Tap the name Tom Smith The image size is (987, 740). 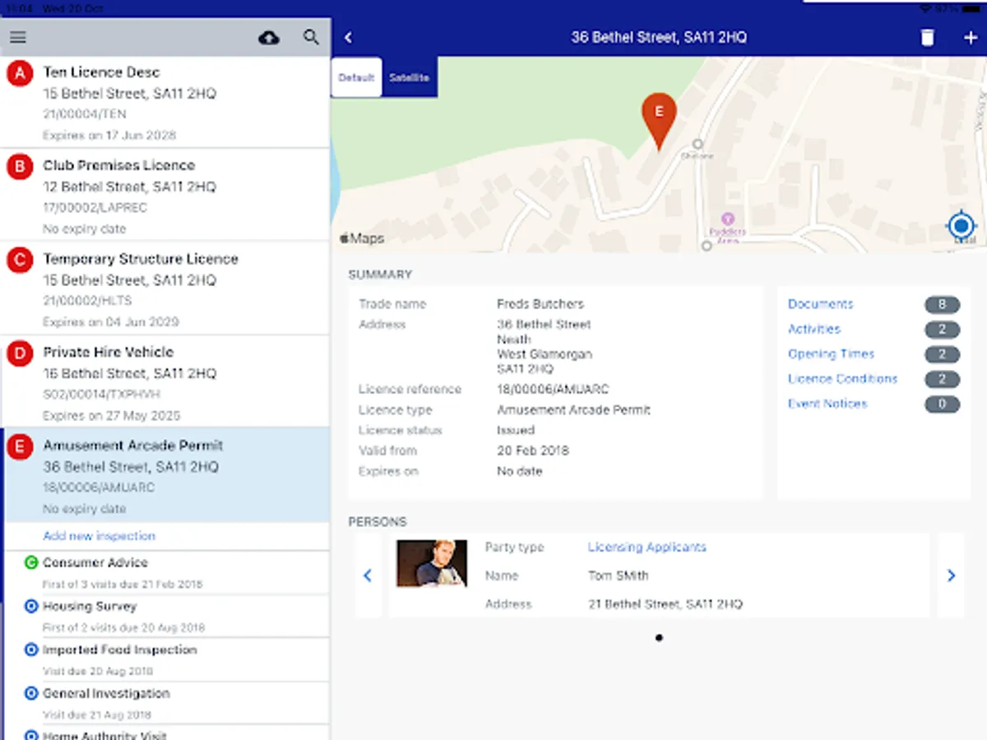tap(619, 576)
